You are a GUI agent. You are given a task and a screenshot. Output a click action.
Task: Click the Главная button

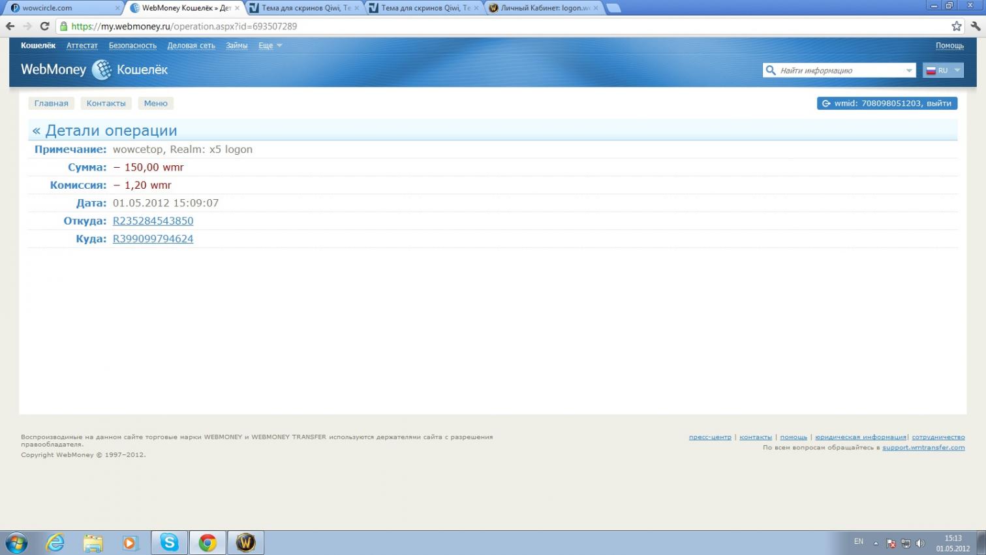[51, 103]
